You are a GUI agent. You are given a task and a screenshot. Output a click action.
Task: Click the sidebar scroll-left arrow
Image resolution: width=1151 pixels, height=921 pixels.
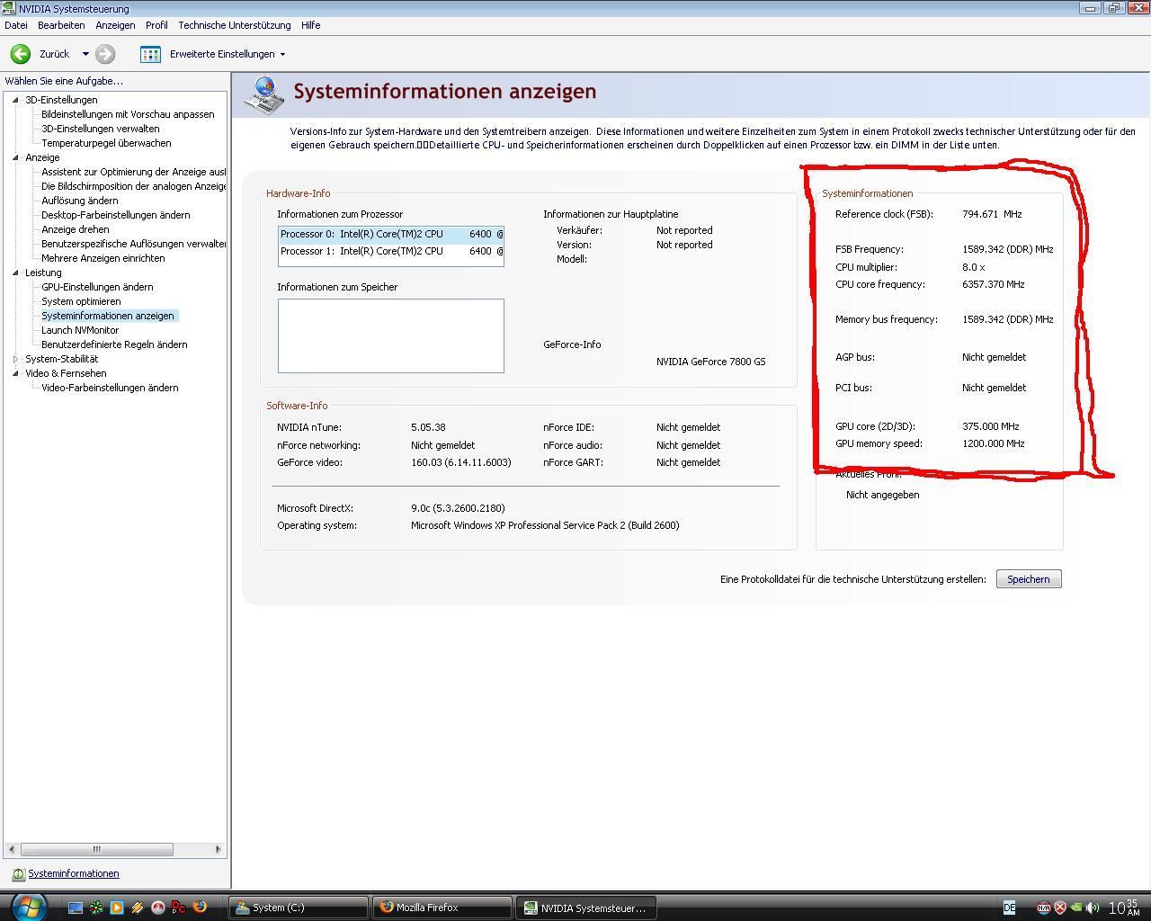[12, 849]
